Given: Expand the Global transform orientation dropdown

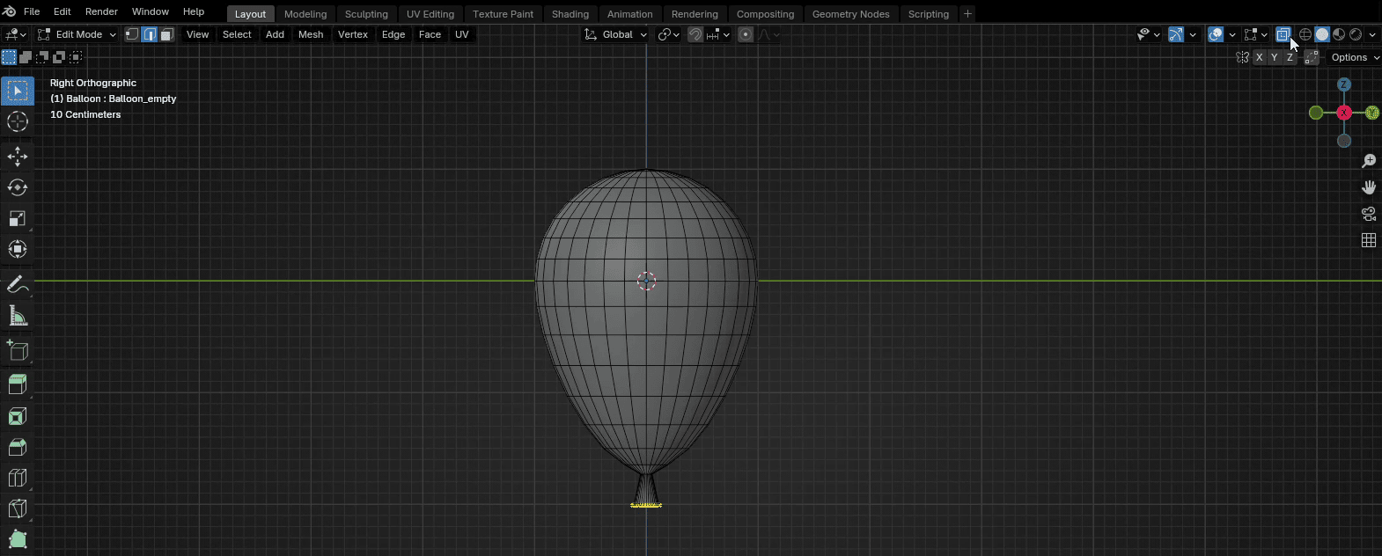Looking at the screenshot, I should (616, 34).
